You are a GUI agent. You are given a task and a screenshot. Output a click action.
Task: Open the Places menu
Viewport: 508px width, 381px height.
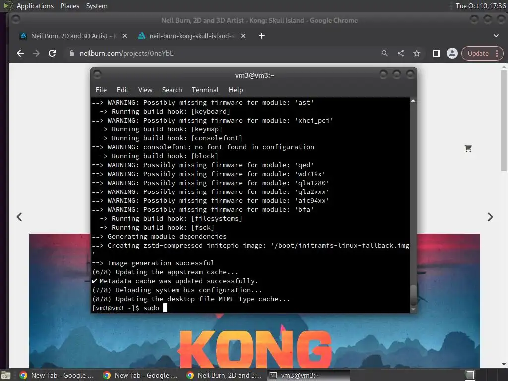pyautogui.click(x=69, y=6)
